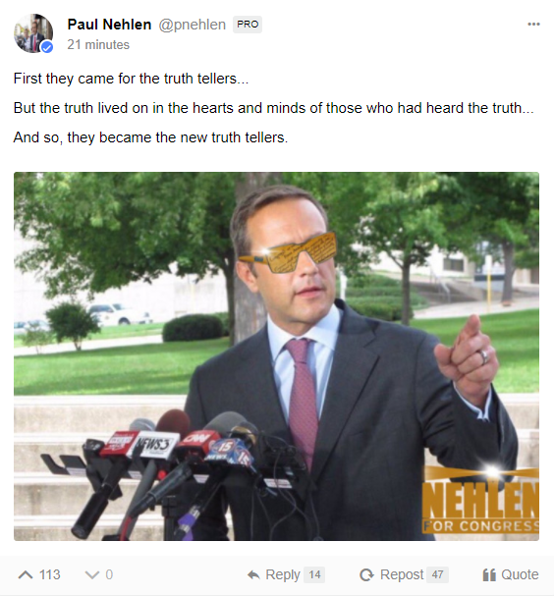The image size is (554, 596).
Task: Open the three-dot post options menu
Action: coord(533,25)
